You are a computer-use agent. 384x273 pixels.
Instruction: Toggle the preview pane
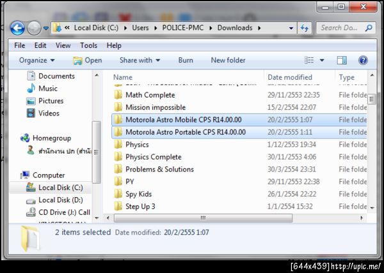click(x=342, y=60)
